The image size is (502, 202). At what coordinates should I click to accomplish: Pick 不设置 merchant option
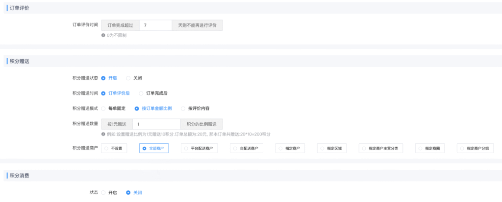(114, 148)
